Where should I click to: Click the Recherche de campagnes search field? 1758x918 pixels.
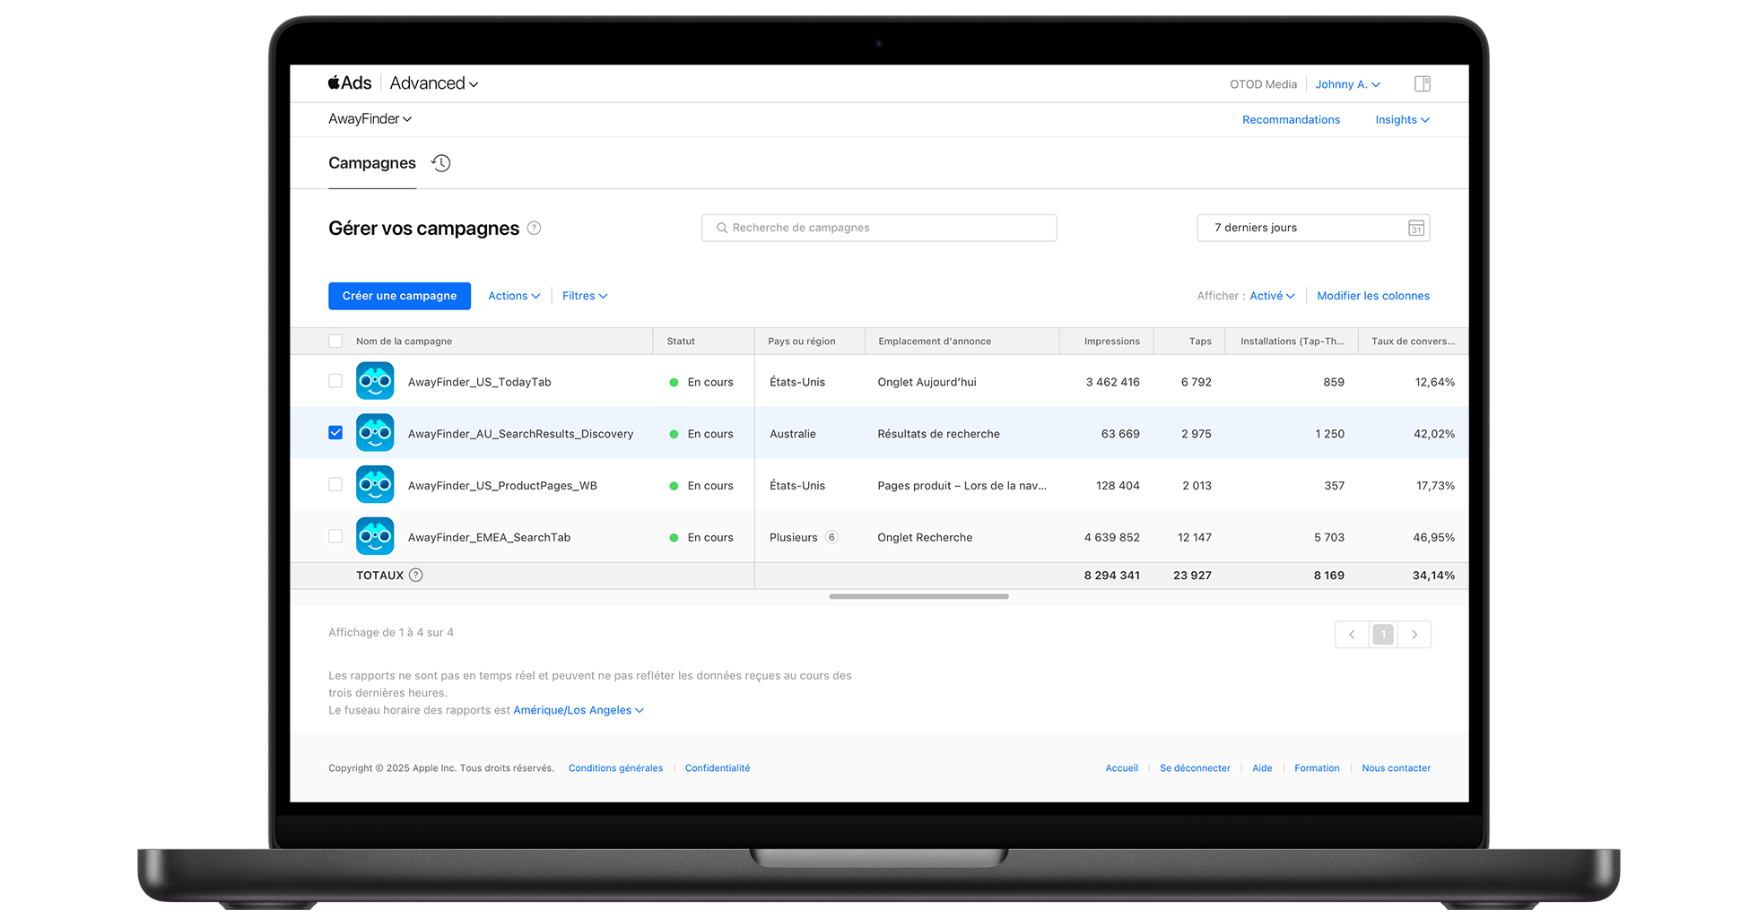[x=879, y=228]
